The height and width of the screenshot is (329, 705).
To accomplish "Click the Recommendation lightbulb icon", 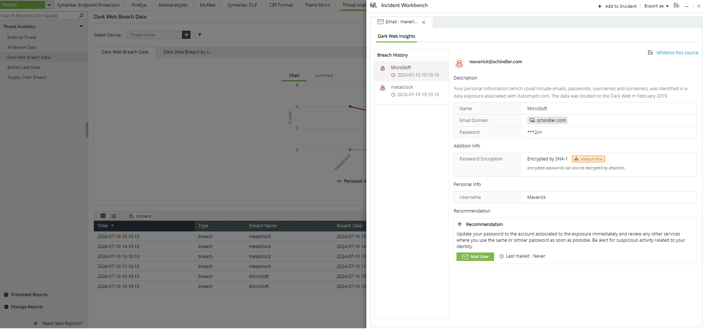I will 459,224.
